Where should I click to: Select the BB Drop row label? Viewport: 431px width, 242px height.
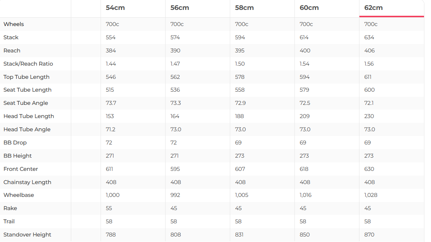[15, 143]
